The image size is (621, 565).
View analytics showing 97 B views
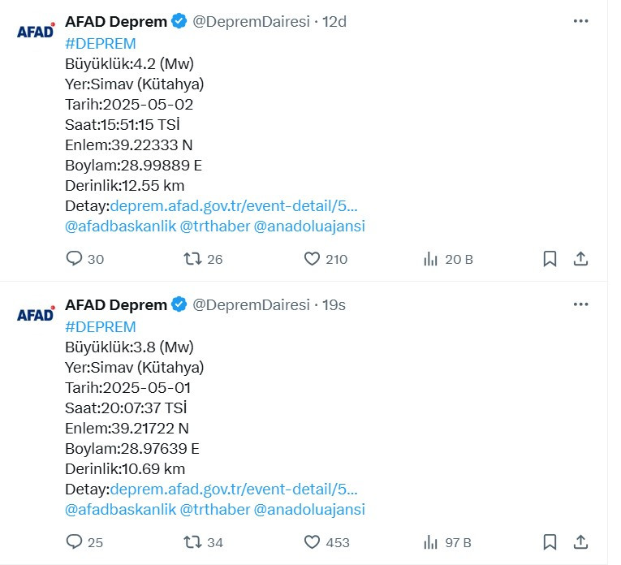pyautogui.click(x=447, y=542)
